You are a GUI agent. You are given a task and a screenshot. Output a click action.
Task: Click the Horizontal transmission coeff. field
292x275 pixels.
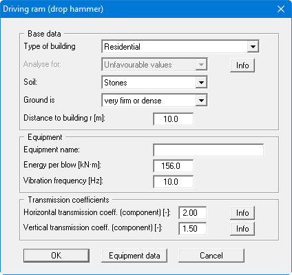pos(192,213)
